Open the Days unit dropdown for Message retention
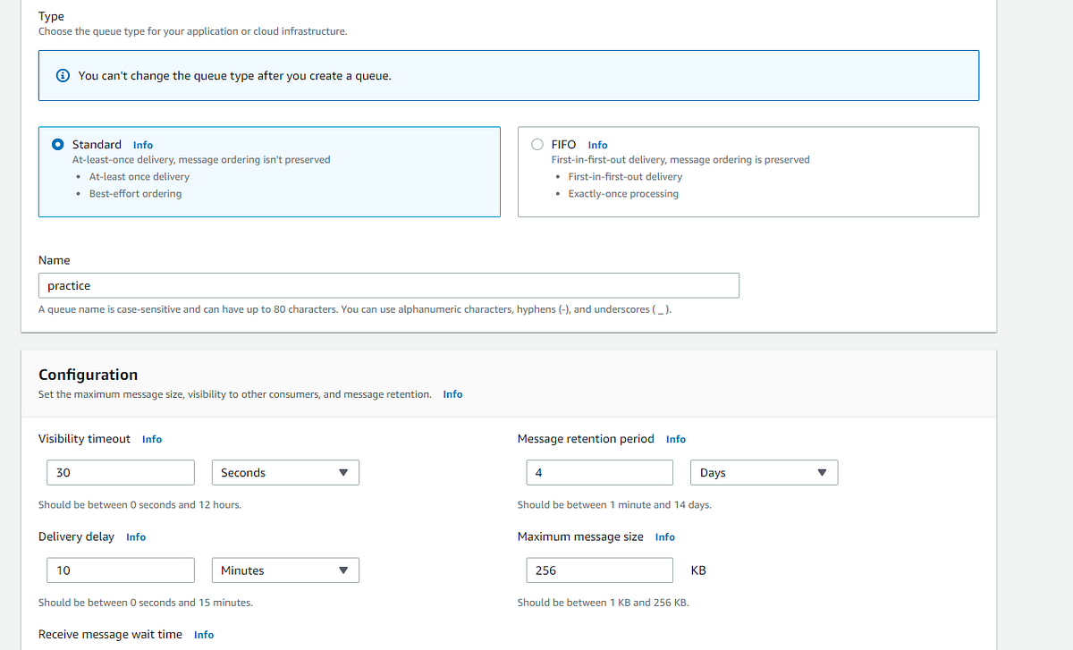Screen dimensions: 1073x650 (x=764, y=472)
